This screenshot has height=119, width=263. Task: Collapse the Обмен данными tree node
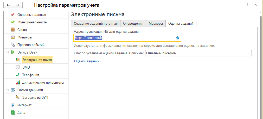click(7, 90)
